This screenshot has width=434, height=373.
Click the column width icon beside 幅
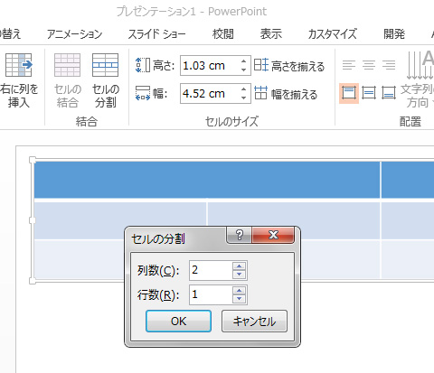tap(143, 93)
